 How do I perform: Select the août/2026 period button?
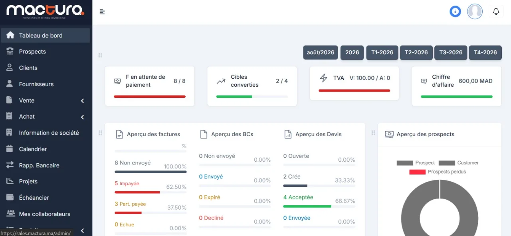pos(321,53)
